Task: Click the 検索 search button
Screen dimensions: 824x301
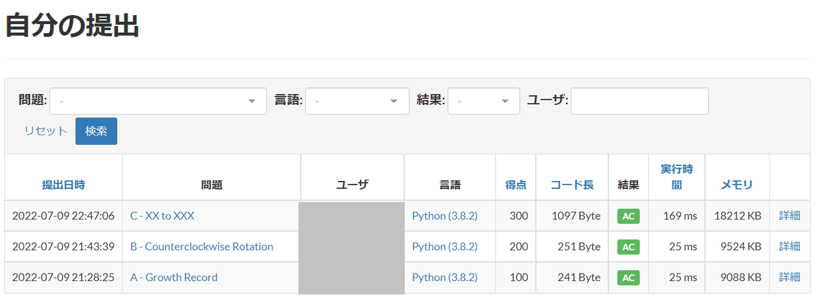Action: pos(96,131)
